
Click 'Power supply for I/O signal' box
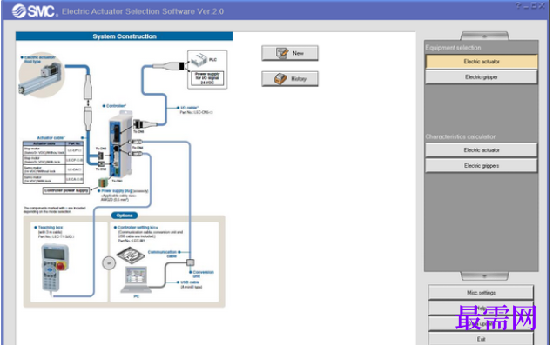(x=207, y=78)
